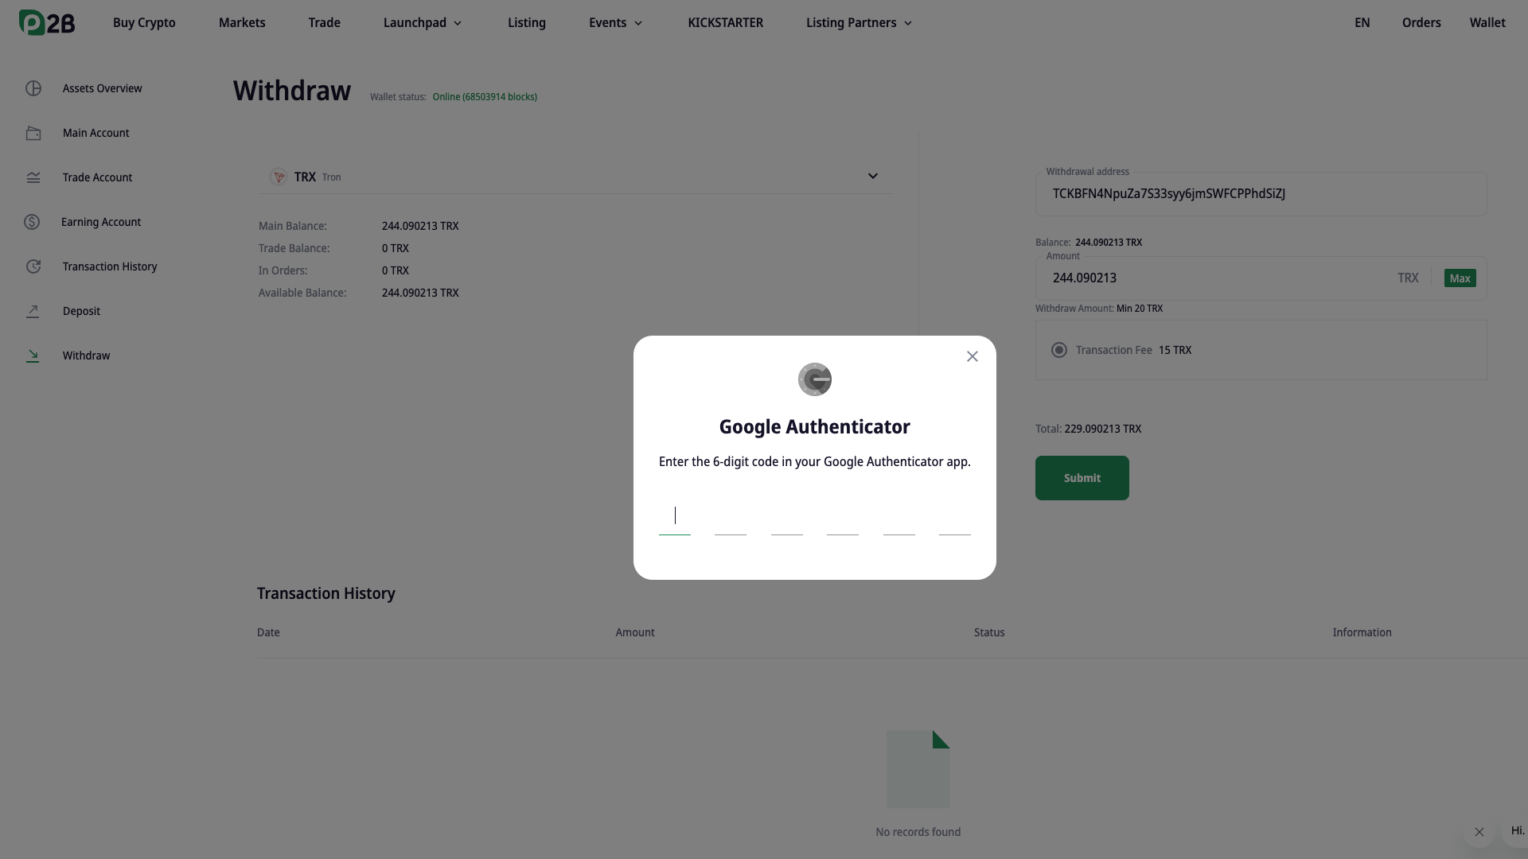The image size is (1528, 859).
Task: Click the Total 229.090213 TRX text
Action: (1089, 429)
